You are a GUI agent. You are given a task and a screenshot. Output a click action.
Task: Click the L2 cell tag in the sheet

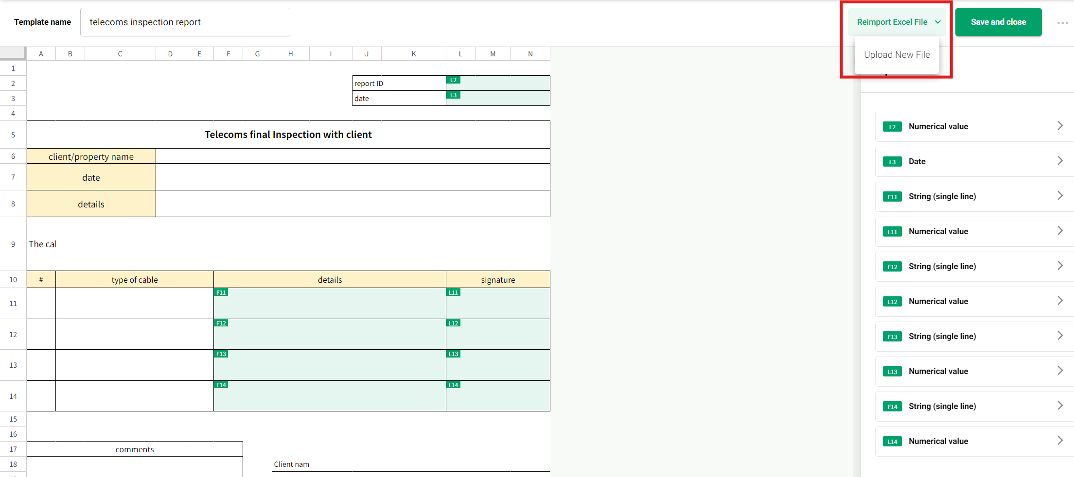click(x=453, y=80)
